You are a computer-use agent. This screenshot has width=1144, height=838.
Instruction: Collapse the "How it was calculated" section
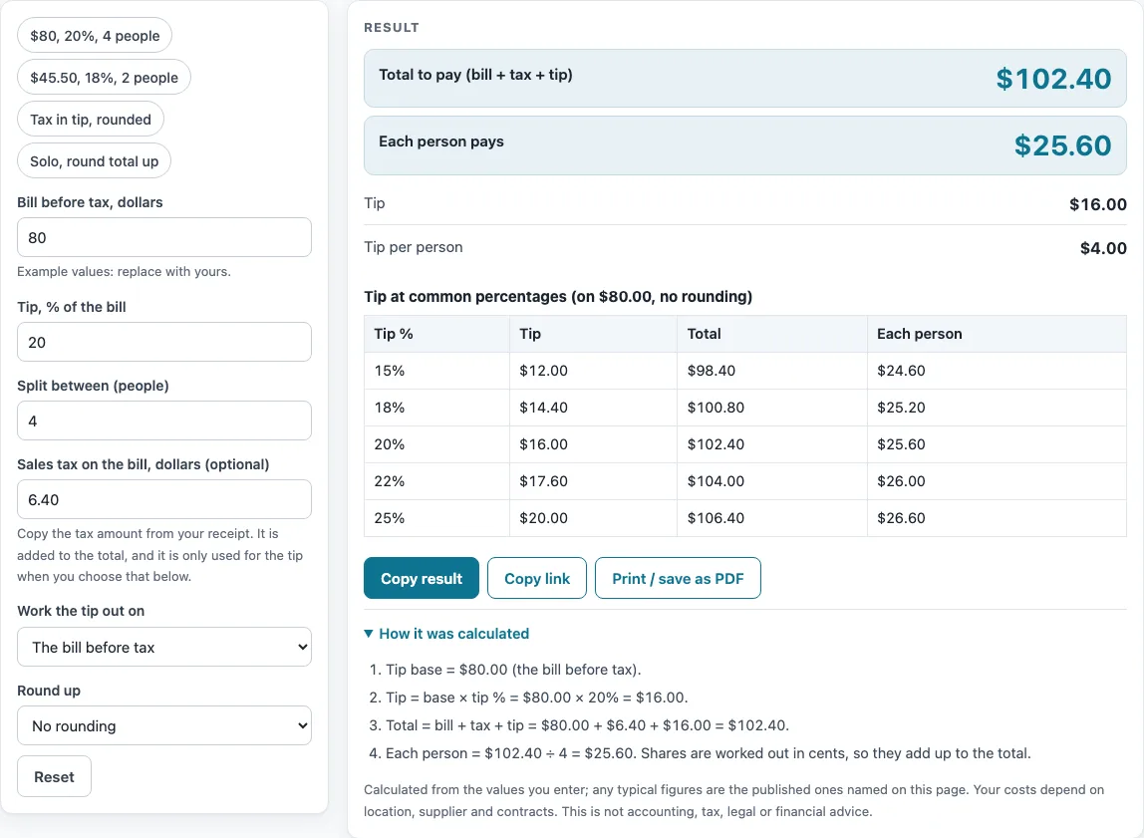click(x=446, y=634)
